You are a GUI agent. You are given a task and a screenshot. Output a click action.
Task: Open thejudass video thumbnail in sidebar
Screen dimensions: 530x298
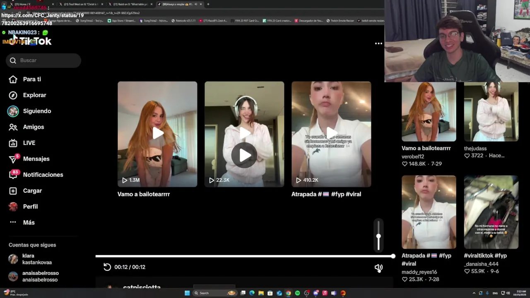coord(491,112)
